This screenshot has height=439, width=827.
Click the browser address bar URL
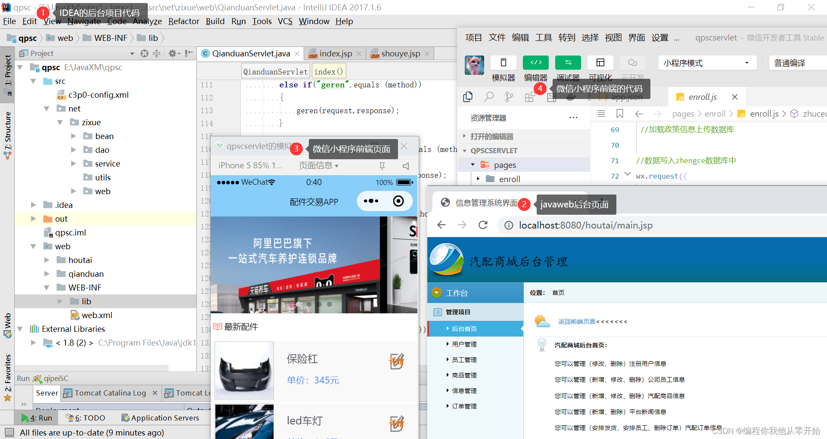[585, 226]
